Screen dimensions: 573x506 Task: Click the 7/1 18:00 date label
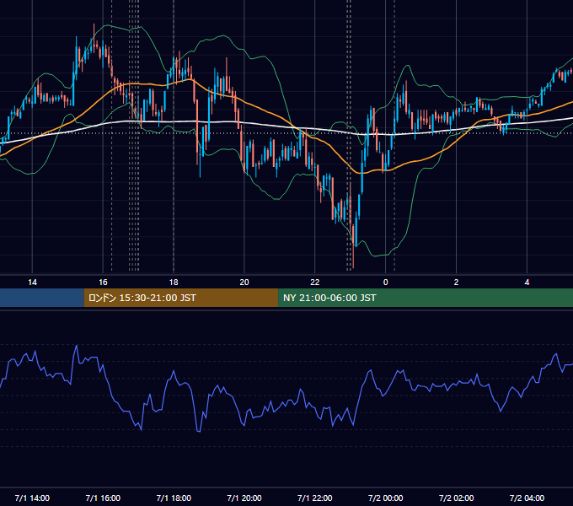174,498
